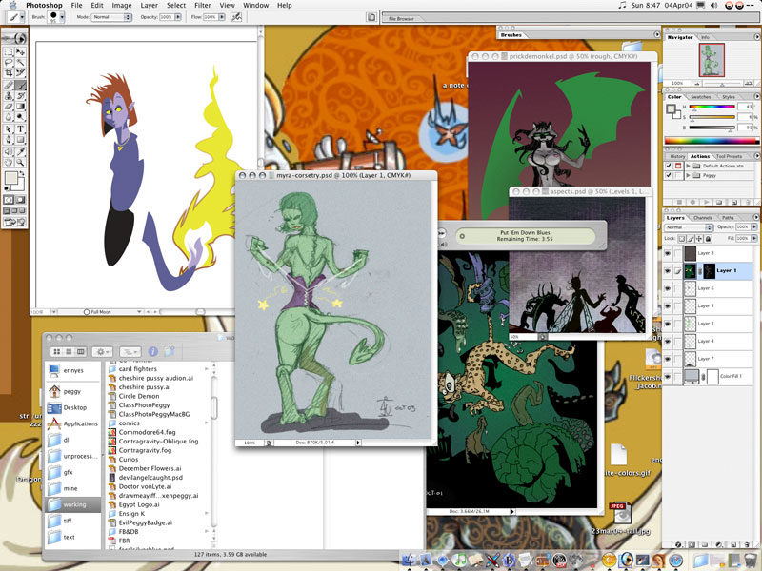Open Layers palette flyout menu

(x=756, y=217)
